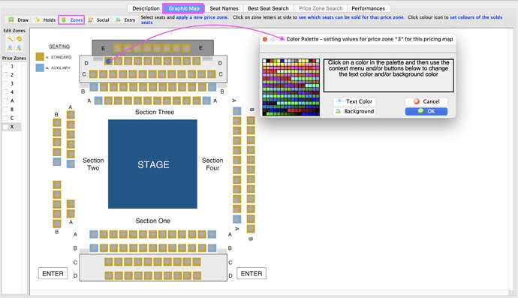Open the Social seating tool icon
The image size is (518, 298).
coord(91,20)
